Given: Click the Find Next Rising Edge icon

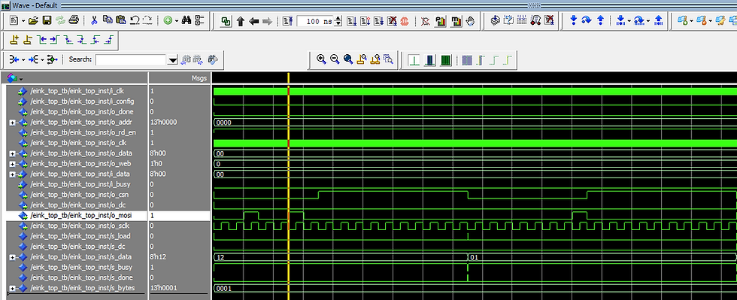Looking at the screenshot, I should [x=108, y=41].
